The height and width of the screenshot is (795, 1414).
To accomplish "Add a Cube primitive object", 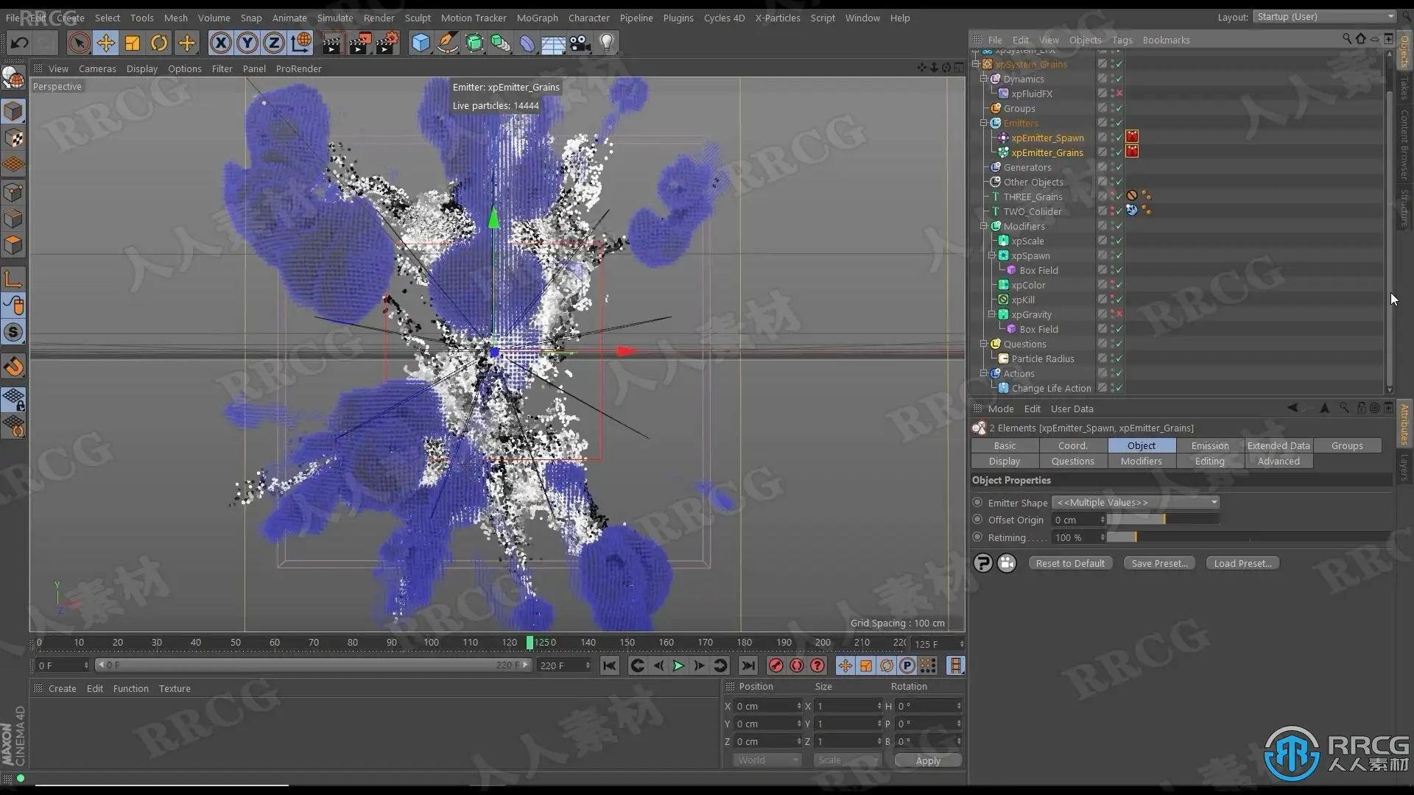I will (x=421, y=43).
